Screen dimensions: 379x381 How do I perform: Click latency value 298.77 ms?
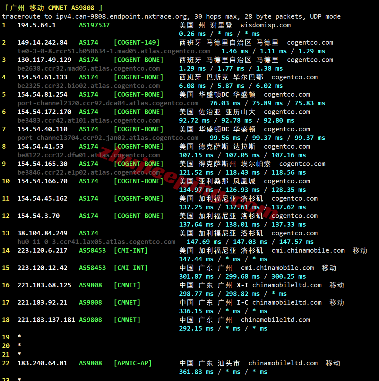click(196, 294)
